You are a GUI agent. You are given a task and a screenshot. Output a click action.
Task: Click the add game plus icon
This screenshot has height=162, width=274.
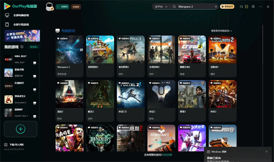point(21,129)
